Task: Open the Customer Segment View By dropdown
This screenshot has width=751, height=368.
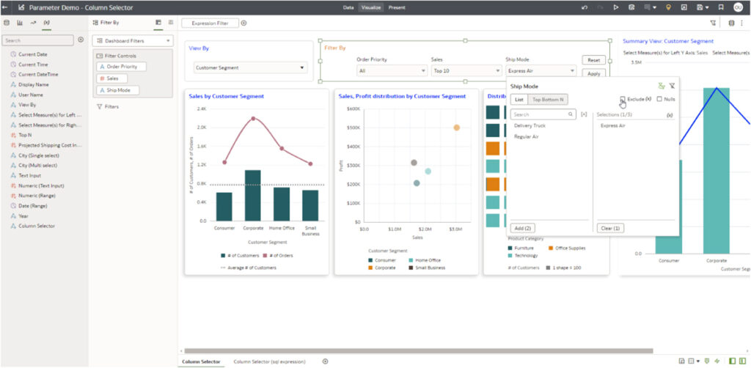Action: click(250, 68)
